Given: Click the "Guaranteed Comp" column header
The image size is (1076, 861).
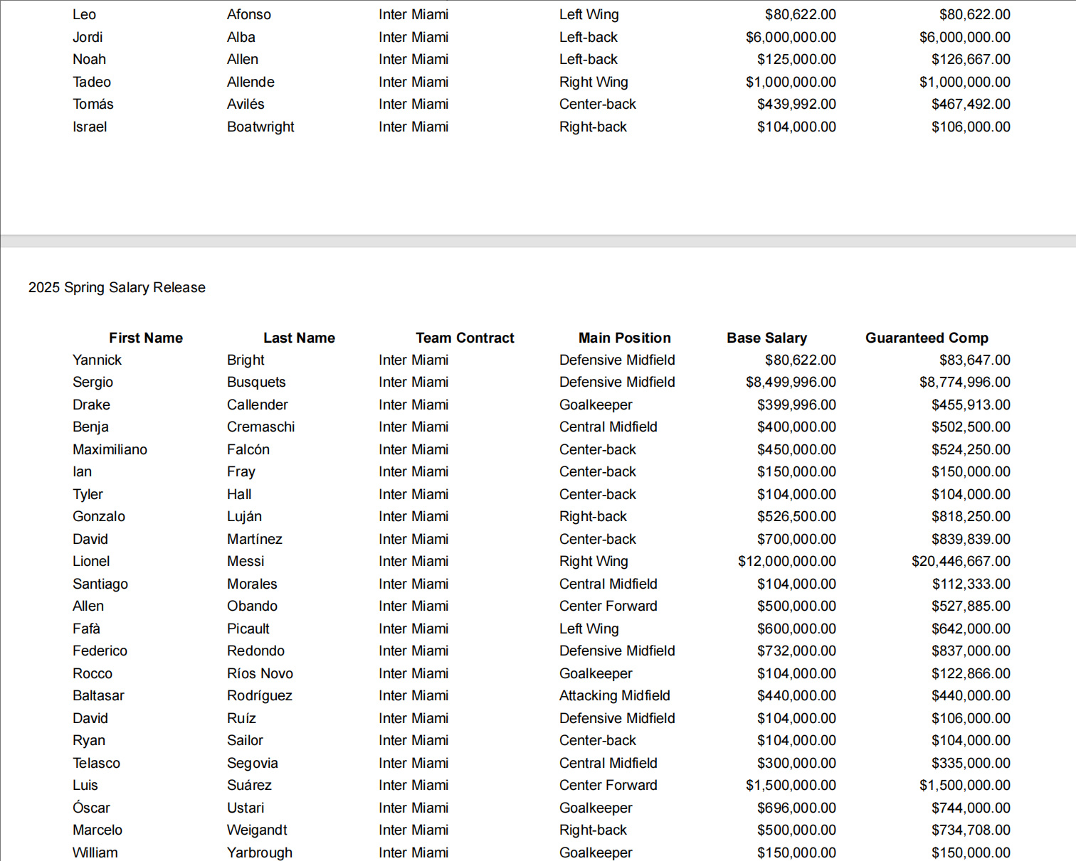Looking at the screenshot, I should coord(927,338).
